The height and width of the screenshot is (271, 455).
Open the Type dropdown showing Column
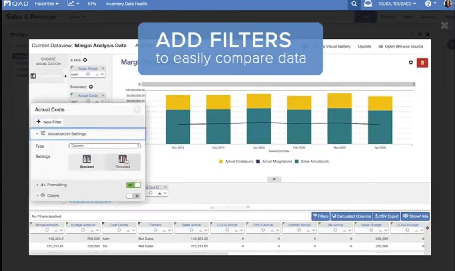point(104,146)
